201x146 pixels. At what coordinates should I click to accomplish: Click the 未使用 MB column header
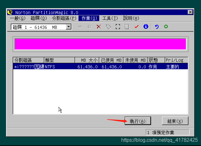135,60
